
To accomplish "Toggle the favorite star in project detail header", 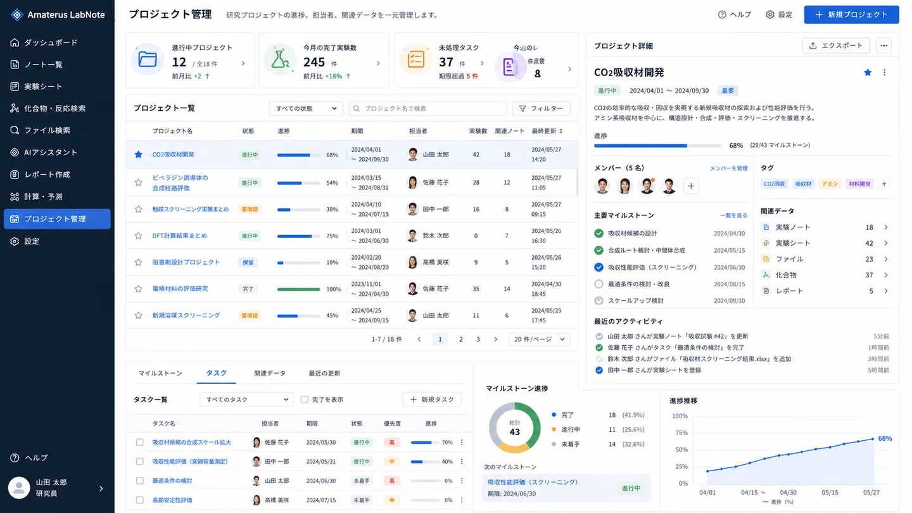I will pyautogui.click(x=868, y=73).
